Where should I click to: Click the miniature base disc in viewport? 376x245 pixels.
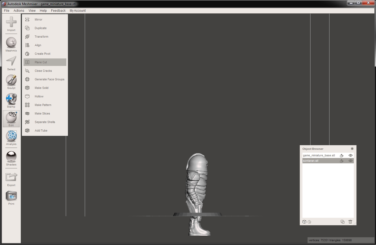pyautogui.click(x=197, y=214)
